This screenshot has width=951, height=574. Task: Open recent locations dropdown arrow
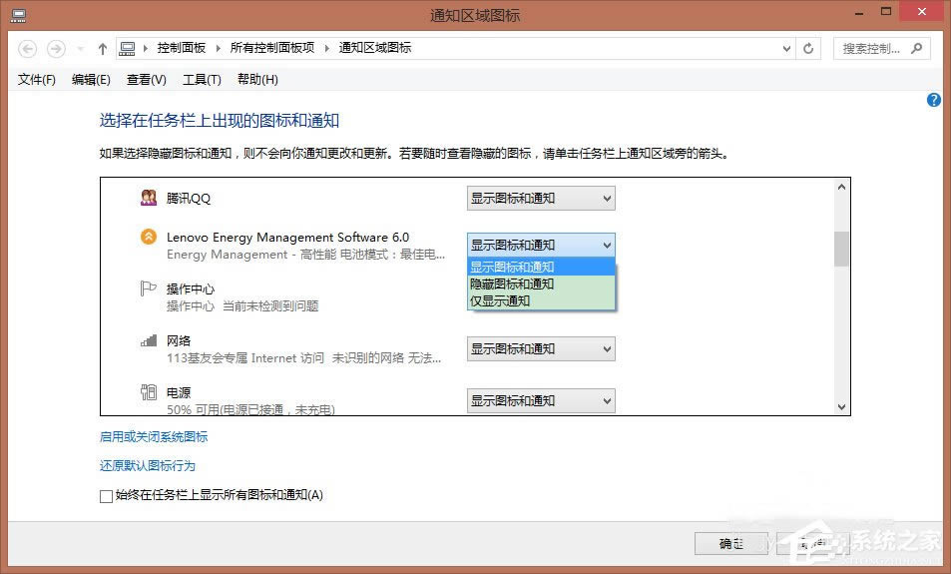80,49
